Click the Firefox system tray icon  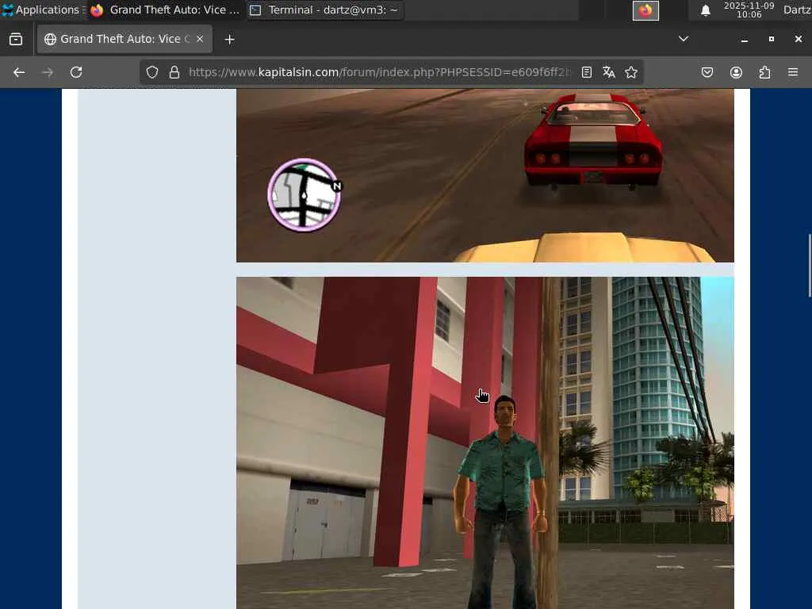click(x=645, y=10)
